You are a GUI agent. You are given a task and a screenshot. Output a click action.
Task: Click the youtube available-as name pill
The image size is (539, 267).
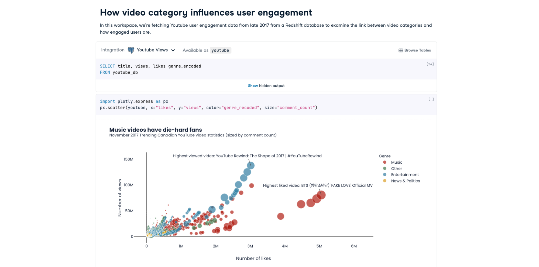(x=220, y=50)
